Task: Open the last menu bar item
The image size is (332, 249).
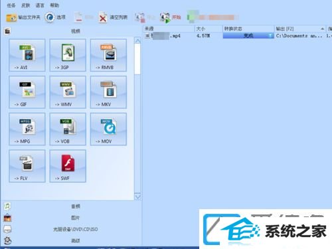Action: pyautogui.click(x=54, y=5)
